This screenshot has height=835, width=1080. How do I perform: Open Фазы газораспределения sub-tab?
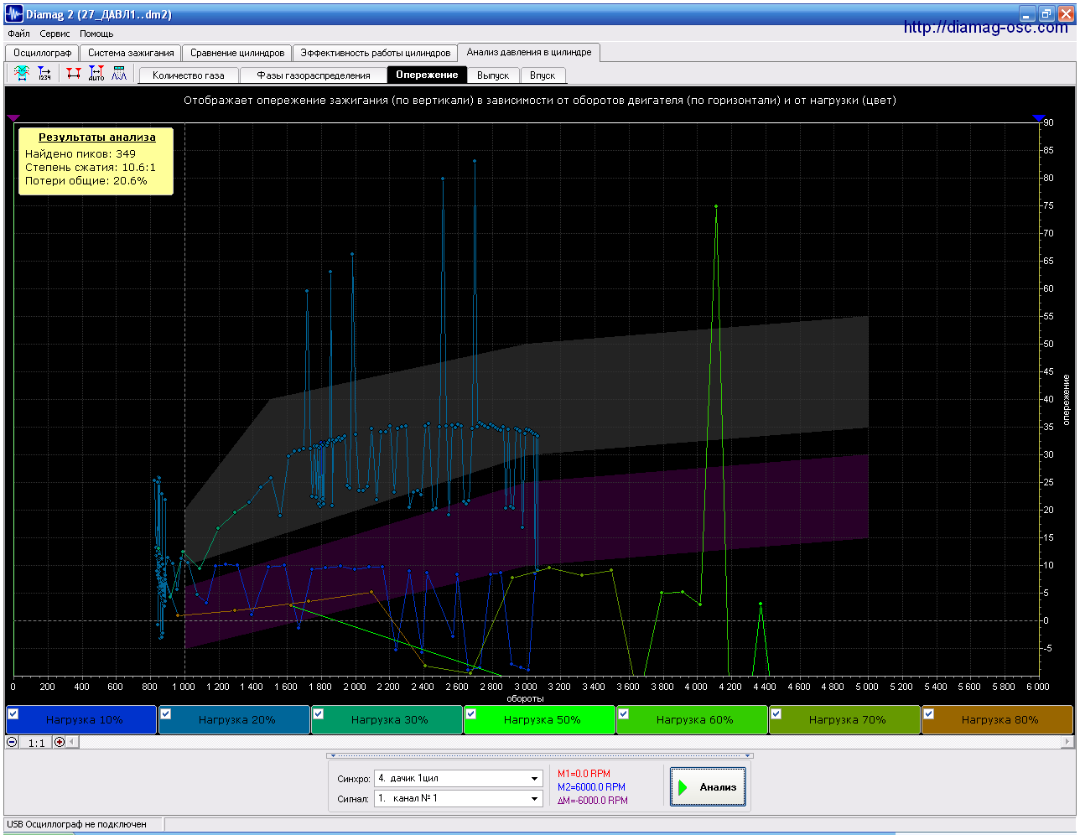click(314, 75)
